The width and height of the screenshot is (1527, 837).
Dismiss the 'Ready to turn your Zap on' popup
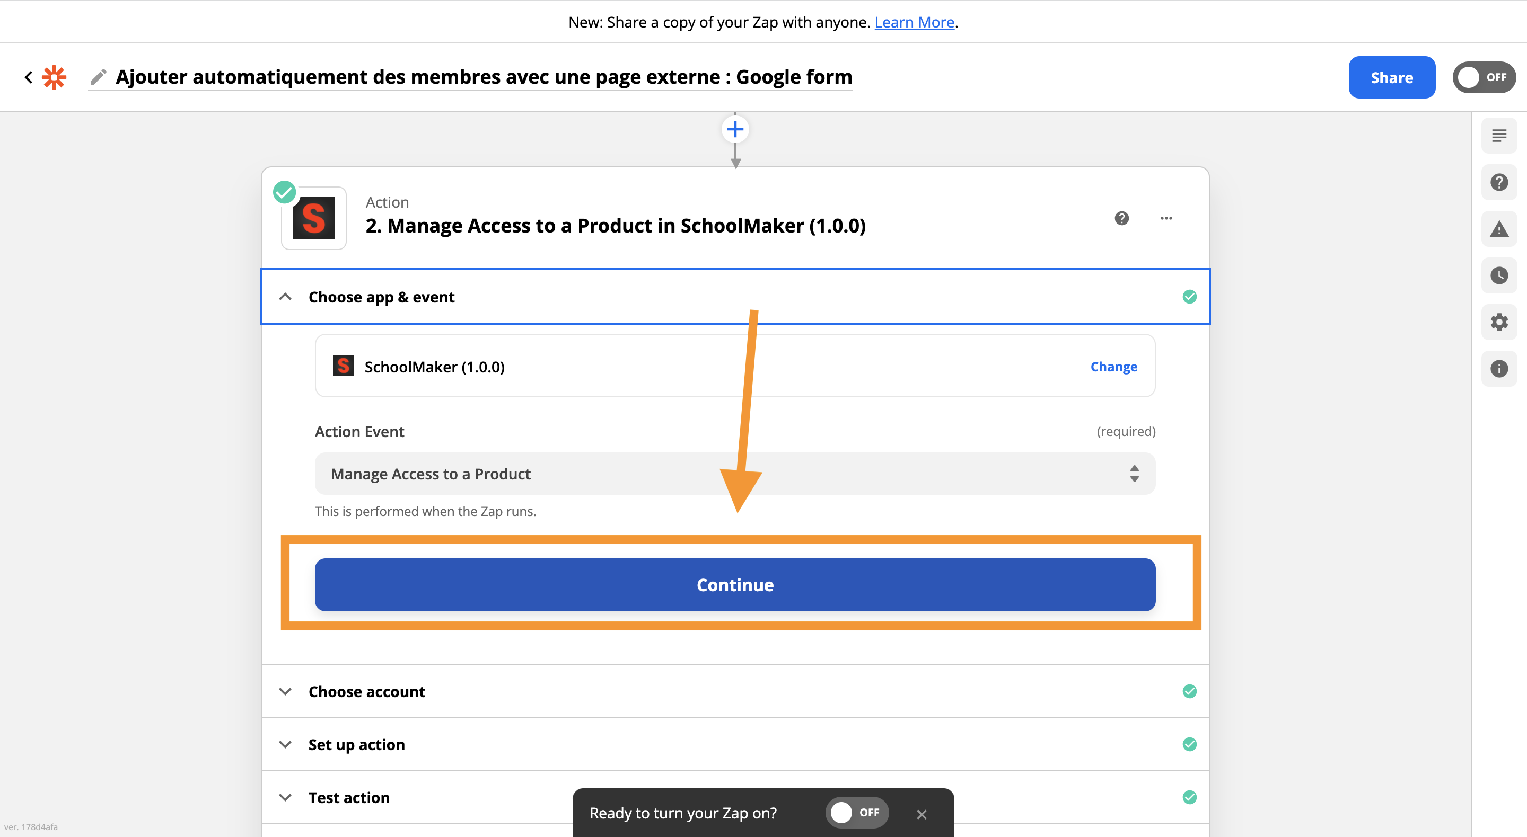coord(921,814)
